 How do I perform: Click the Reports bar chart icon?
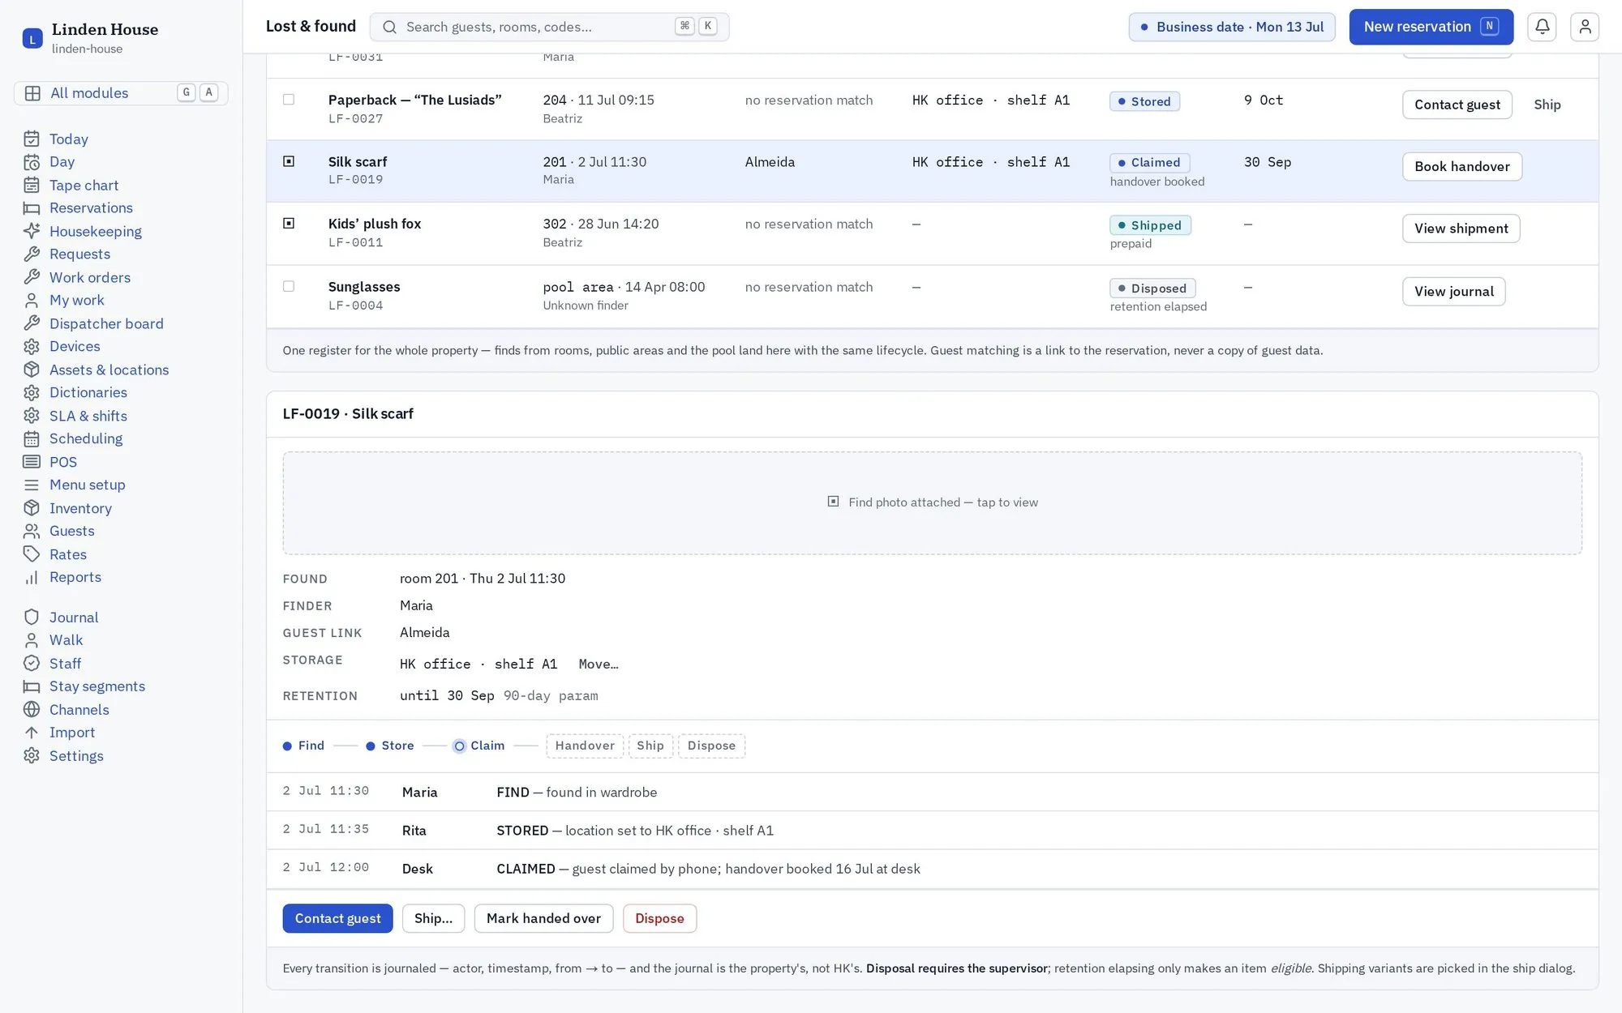(x=32, y=578)
